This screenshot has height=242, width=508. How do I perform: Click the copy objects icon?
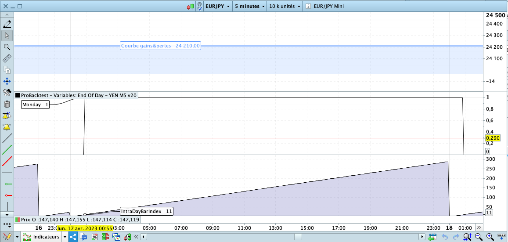[7, 70]
